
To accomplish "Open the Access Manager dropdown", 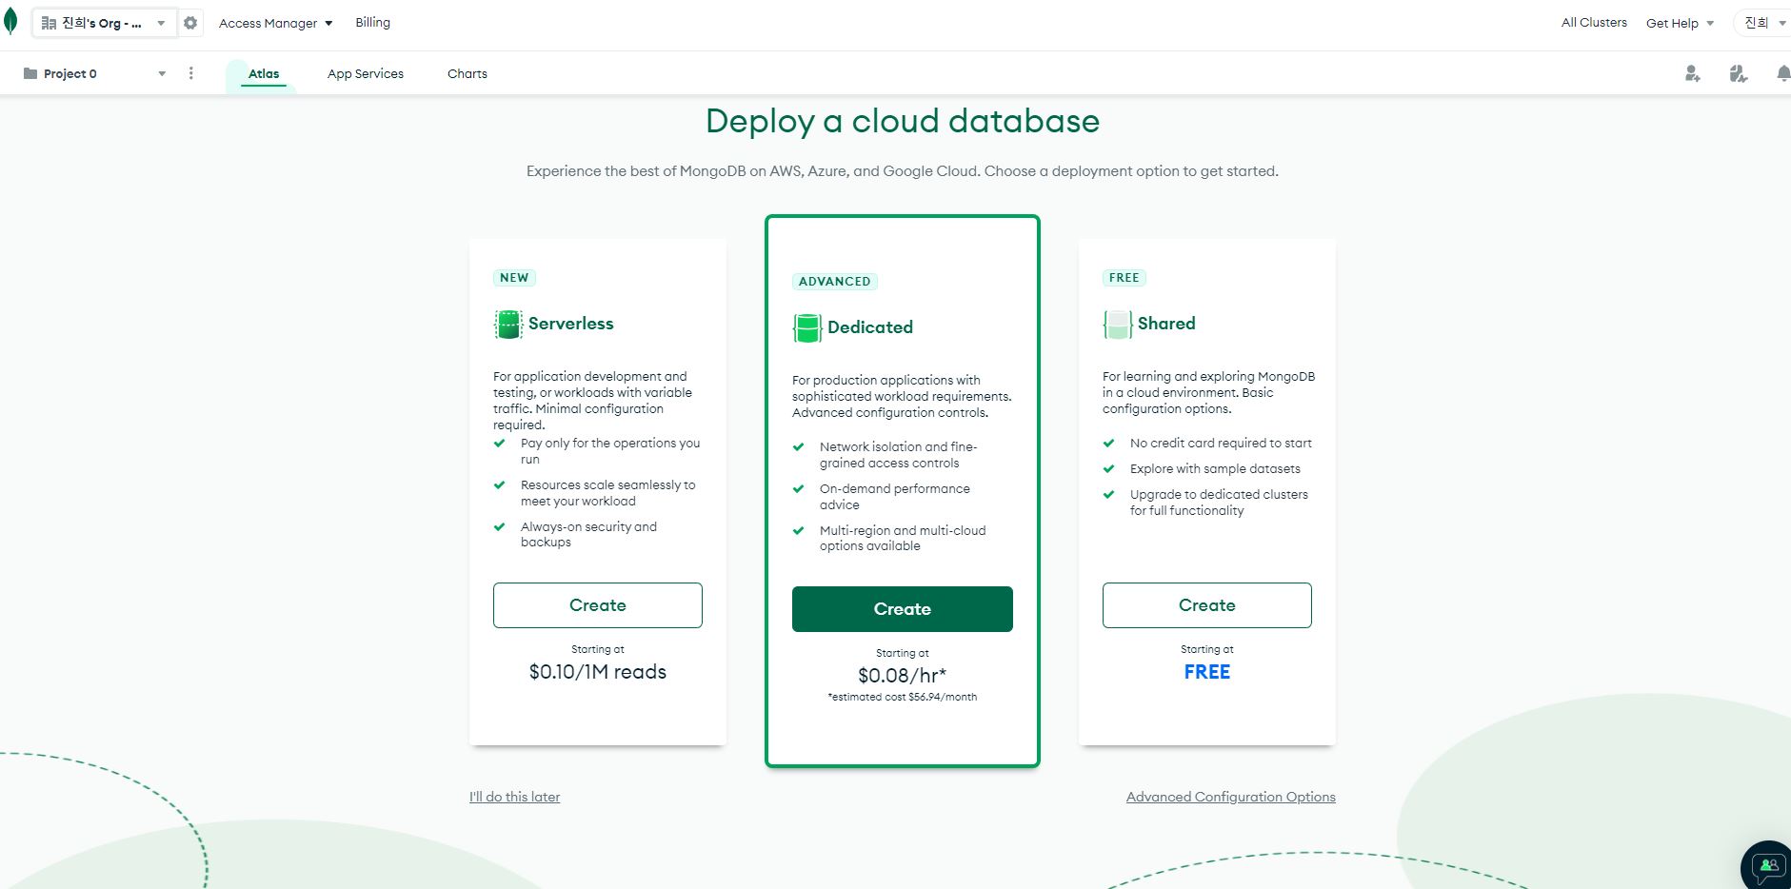I will click(x=275, y=23).
